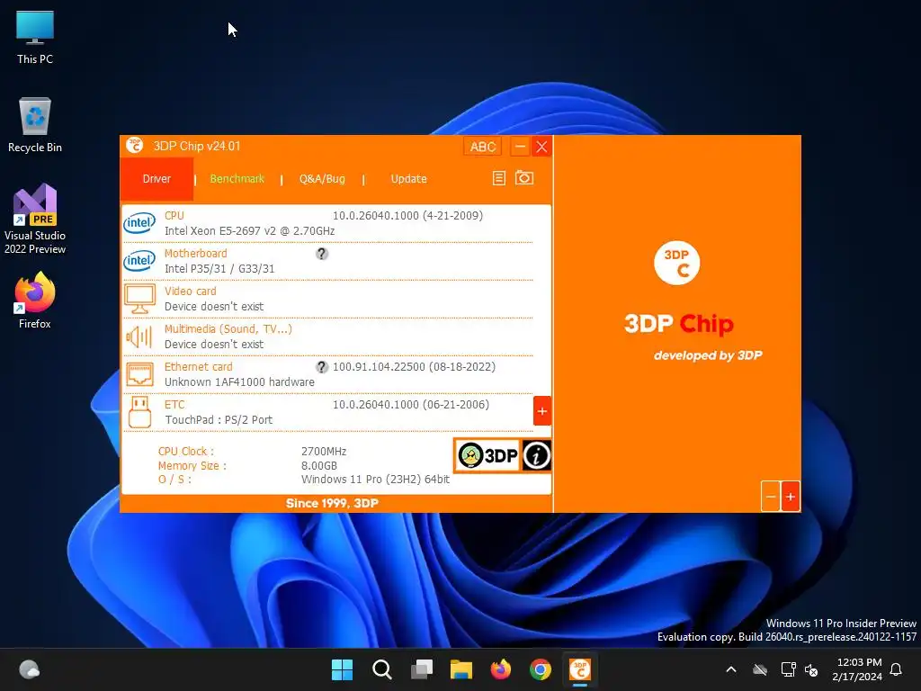The height and width of the screenshot is (691, 921).
Task: Click the red plus button in right panel
Action: click(x=791, y=497)
